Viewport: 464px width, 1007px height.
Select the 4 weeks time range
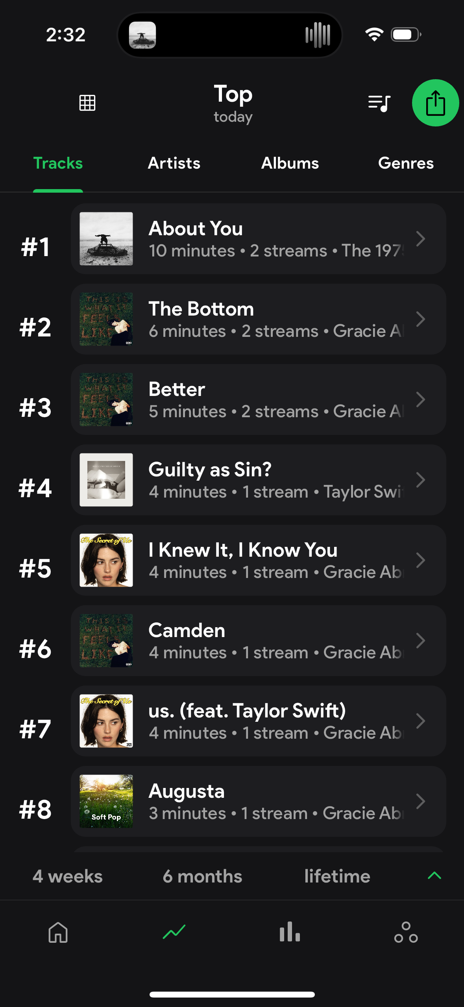pos(68,876)
